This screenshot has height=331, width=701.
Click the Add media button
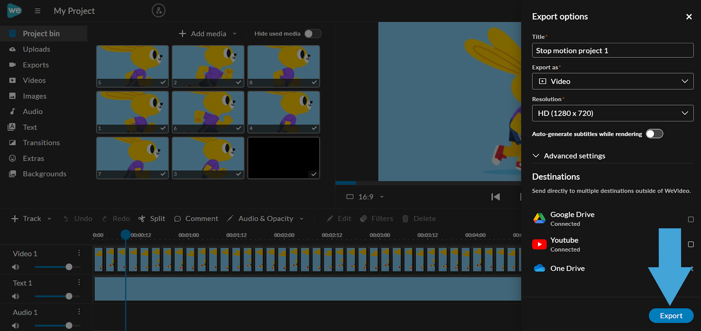coord(203,34)
